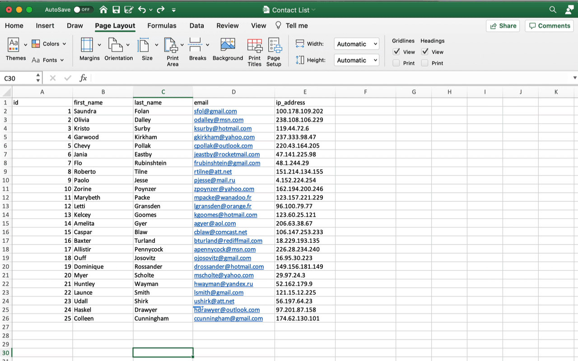578x361 pixels.
Task: Open Print Titles settings
Action: click(x=255, y=52)
